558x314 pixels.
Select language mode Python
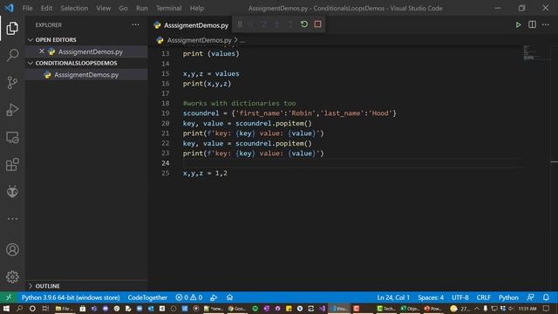tap(508, 297)
